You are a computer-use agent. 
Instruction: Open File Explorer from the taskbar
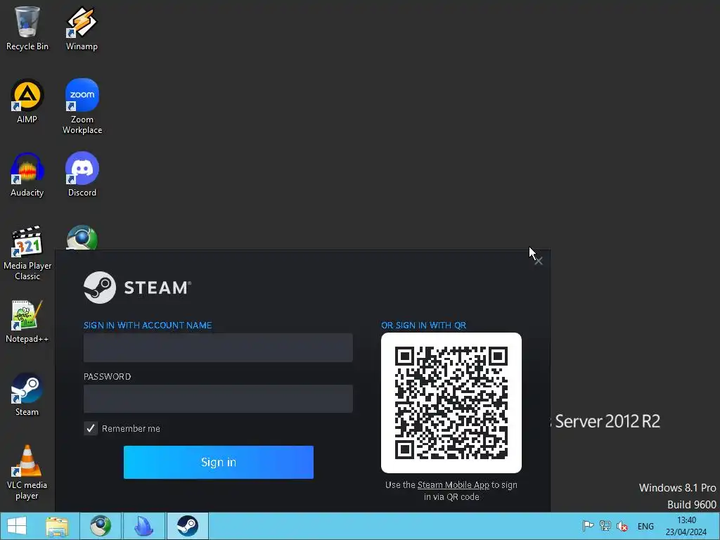pos(57,526)
